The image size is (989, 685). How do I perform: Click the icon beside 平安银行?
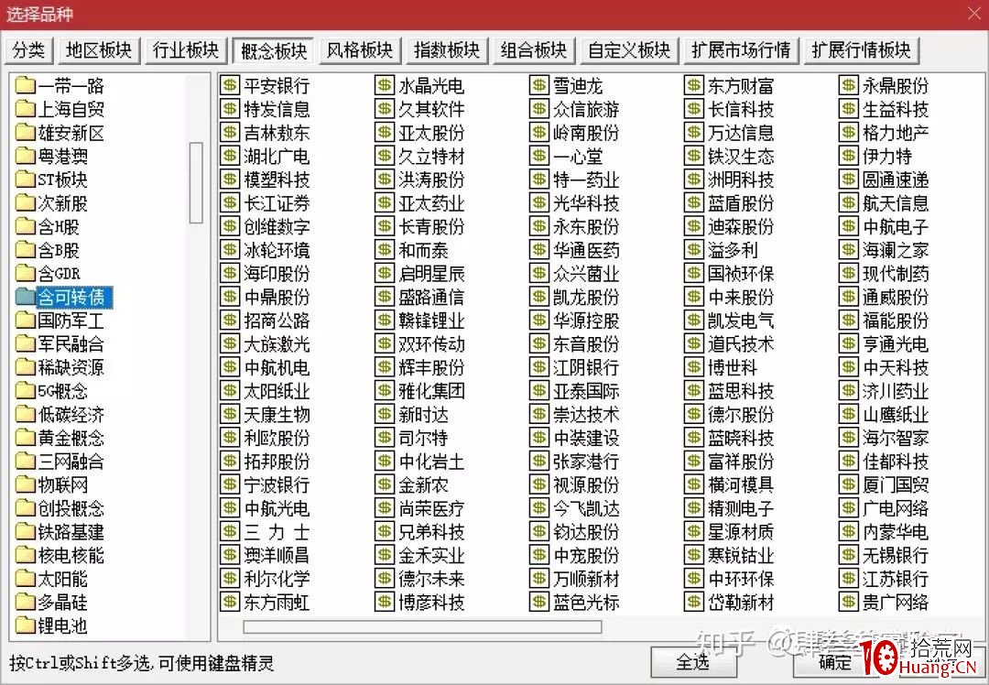(x=230, y=85)
